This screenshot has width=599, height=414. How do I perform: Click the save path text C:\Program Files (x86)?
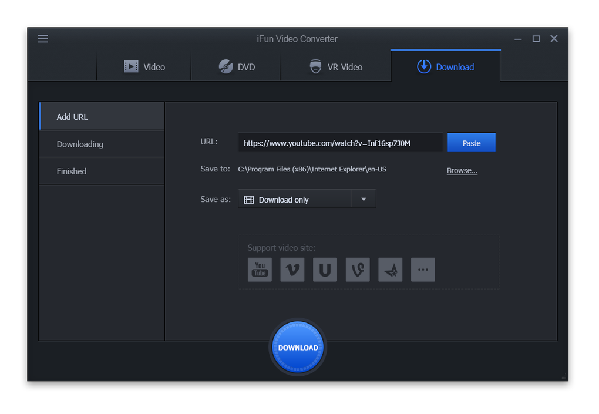pos(312,169)
